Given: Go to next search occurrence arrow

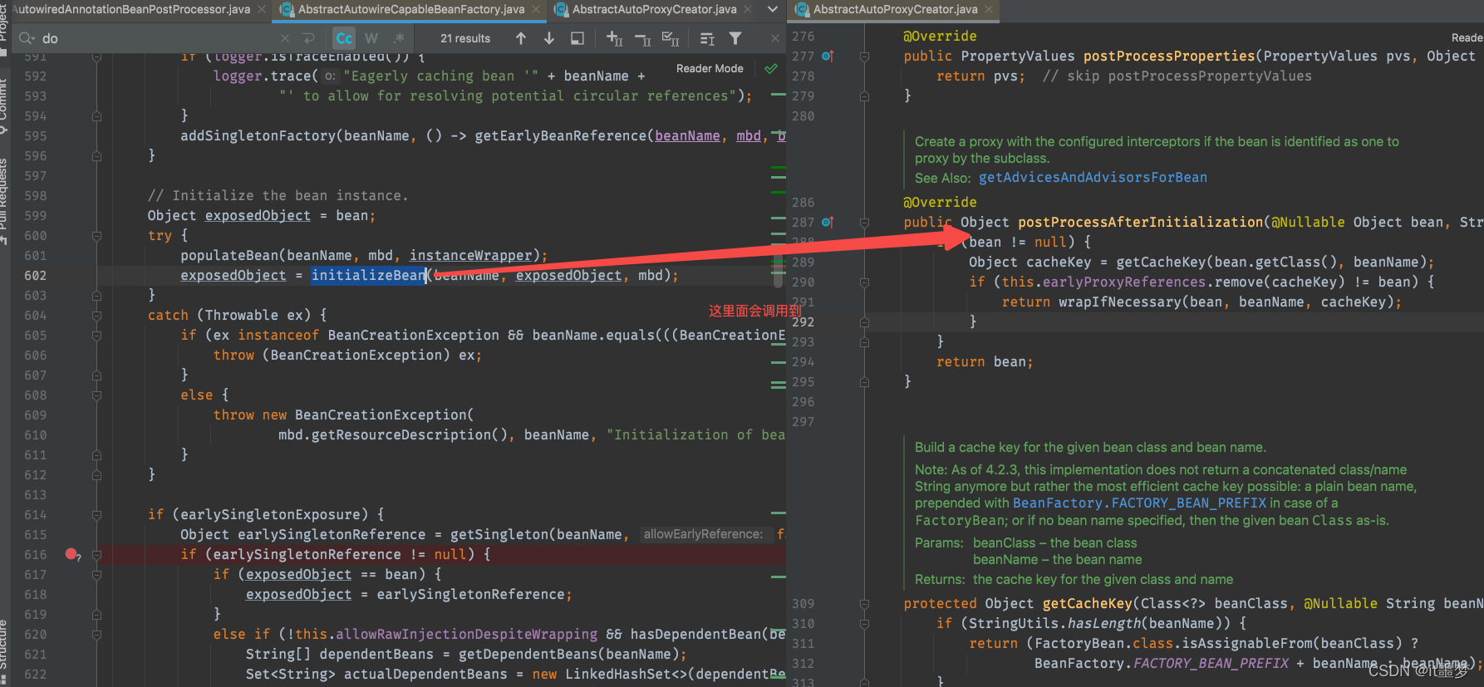Looking at the screenshot, I should tap(549, 38).
